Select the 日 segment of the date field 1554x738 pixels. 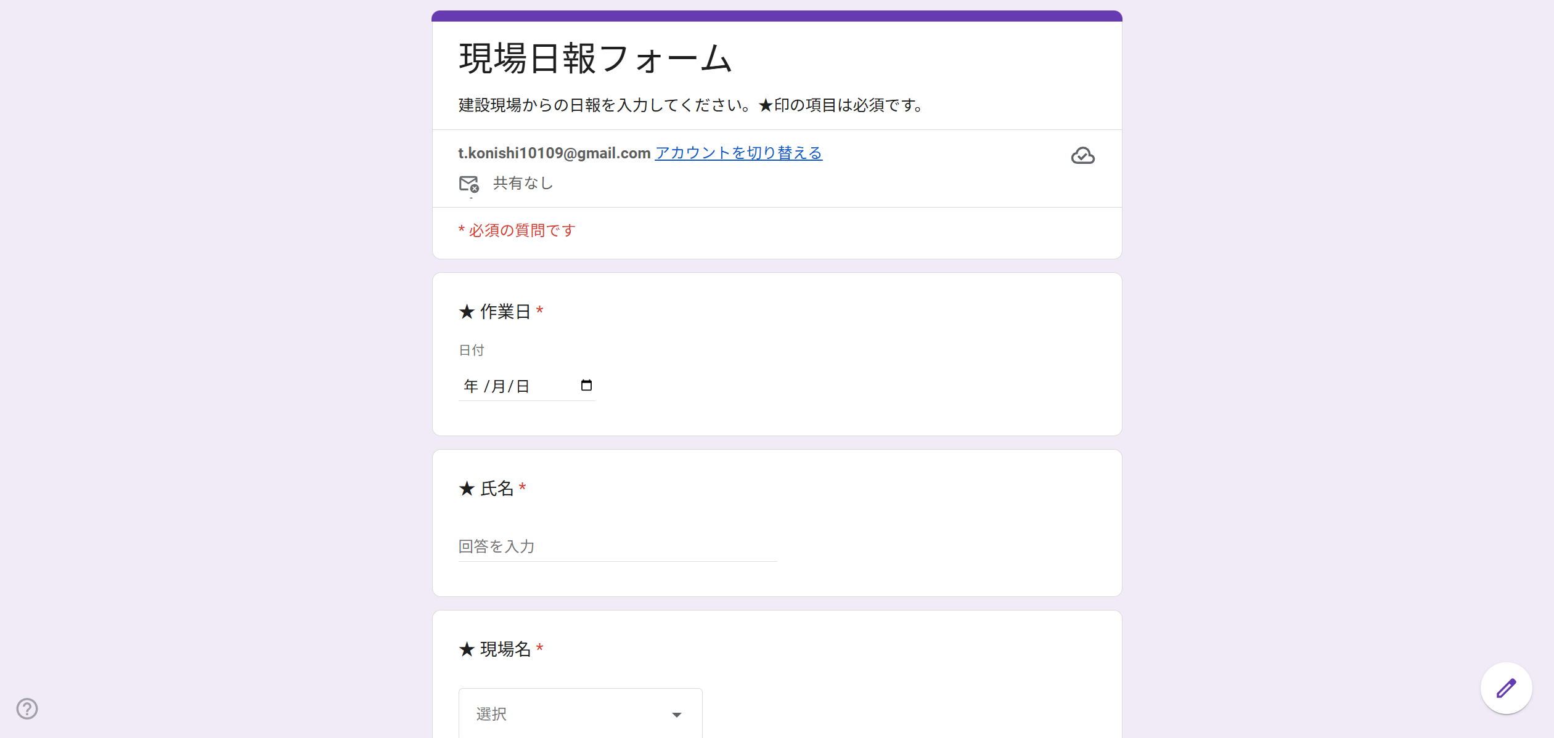pos(523,386)
